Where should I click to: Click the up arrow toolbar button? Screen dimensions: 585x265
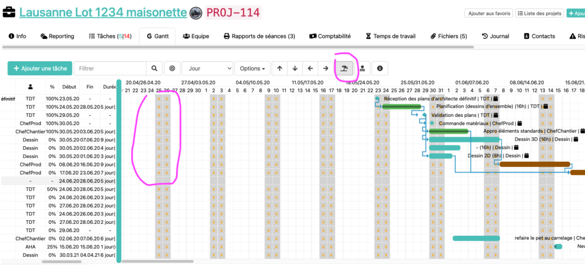pyautogui.click(x=279, y=68)
